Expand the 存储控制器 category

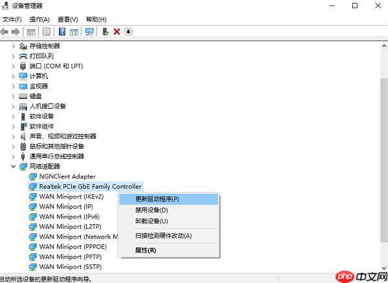[x=14, y=47]
